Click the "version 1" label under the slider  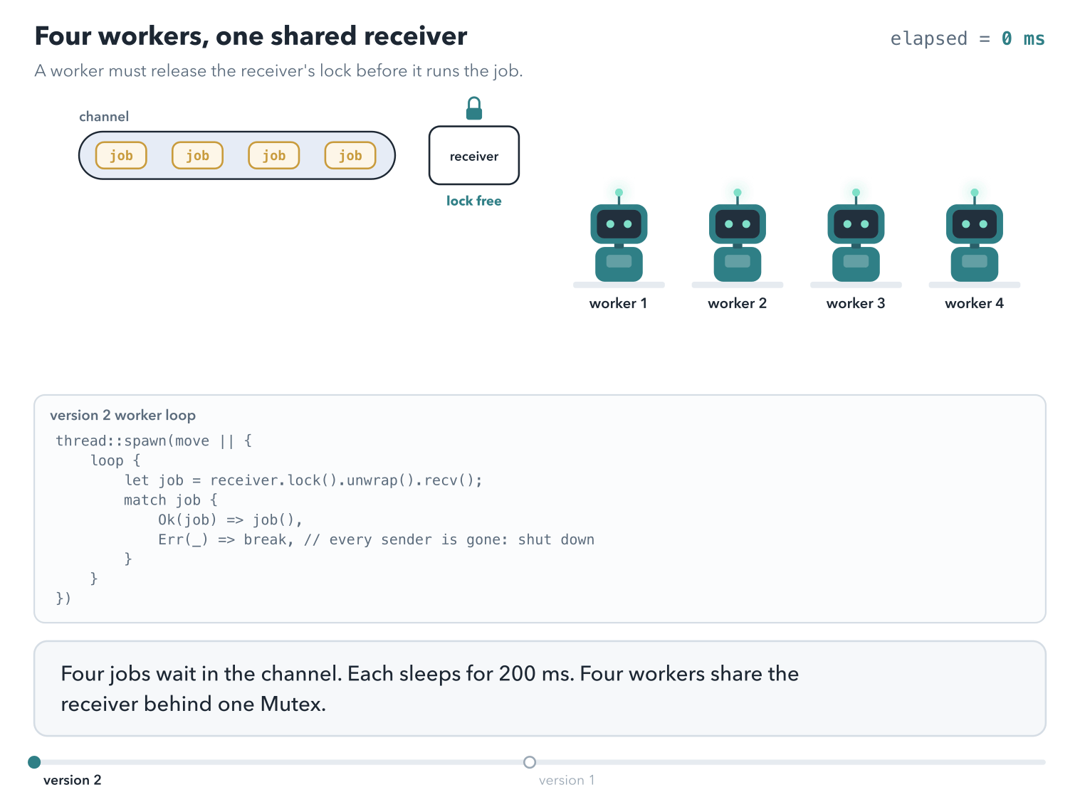pyautogui.click(x=567, y=780)
